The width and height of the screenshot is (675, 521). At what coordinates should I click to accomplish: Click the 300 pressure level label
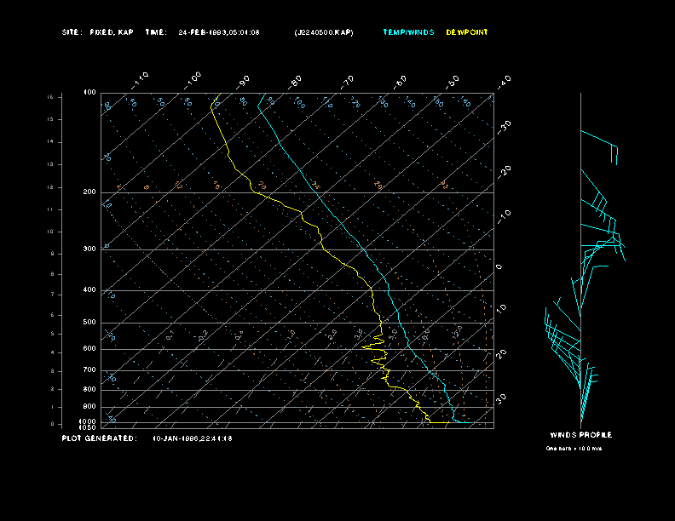coord(89,249)
